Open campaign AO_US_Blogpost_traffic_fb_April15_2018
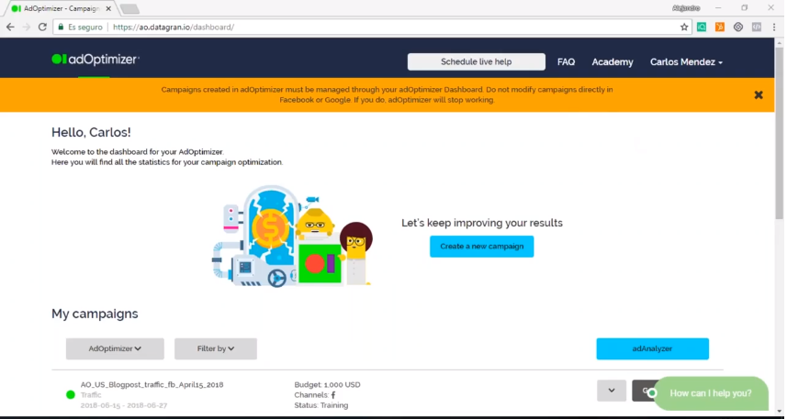This screenshot has width=787, height=419. point(152,385)
